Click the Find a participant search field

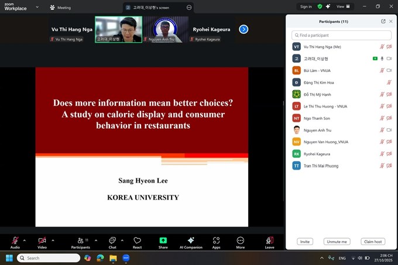tap(341, 35)
